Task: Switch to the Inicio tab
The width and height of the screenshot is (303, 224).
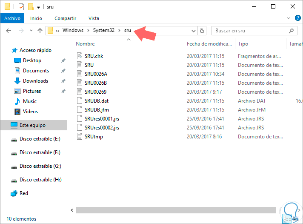Action: click(36, 18)
